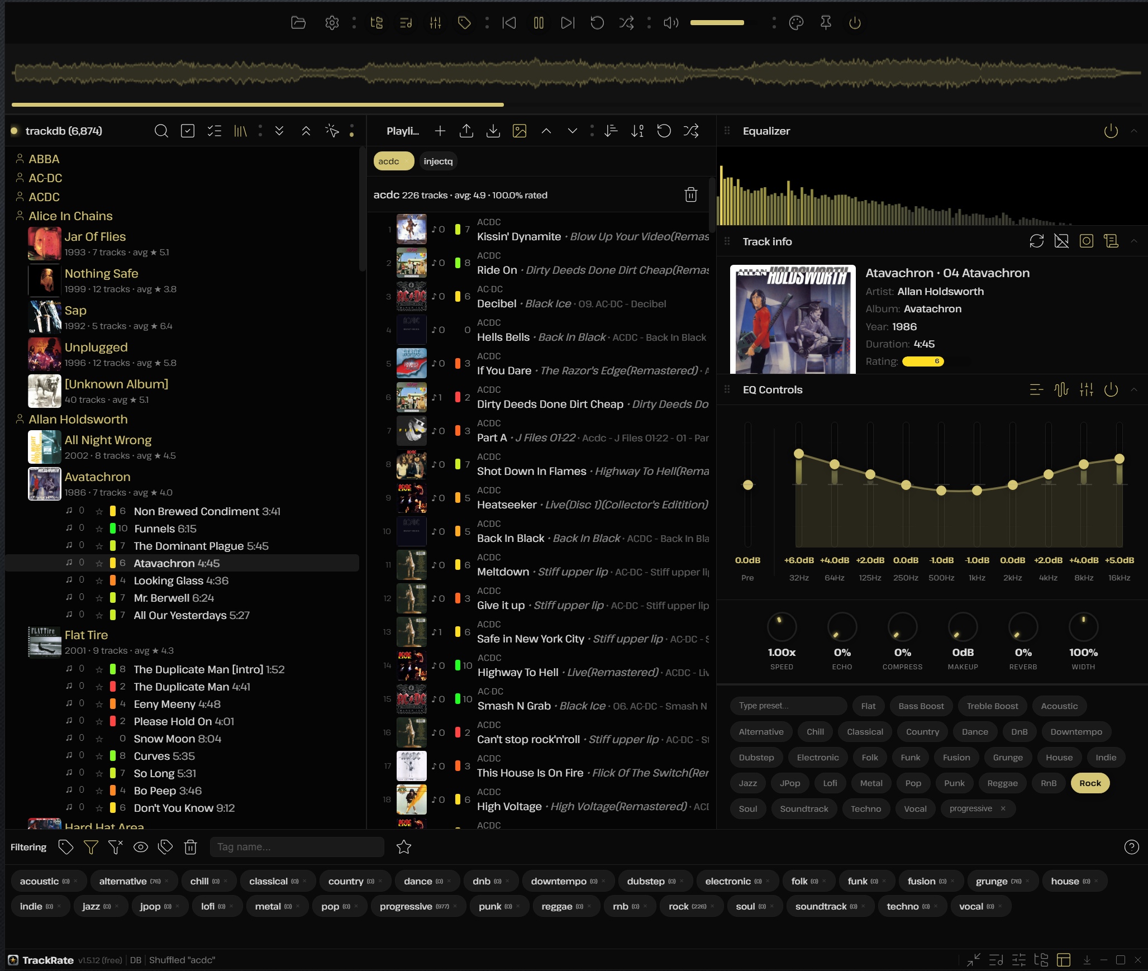Toggle playlist cover art image icon
1148x971 pixels.
click(x=520, y=131)
